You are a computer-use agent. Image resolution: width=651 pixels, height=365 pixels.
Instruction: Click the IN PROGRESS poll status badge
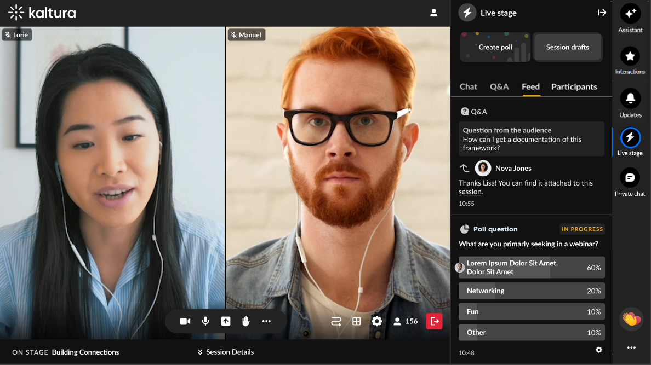582,229
